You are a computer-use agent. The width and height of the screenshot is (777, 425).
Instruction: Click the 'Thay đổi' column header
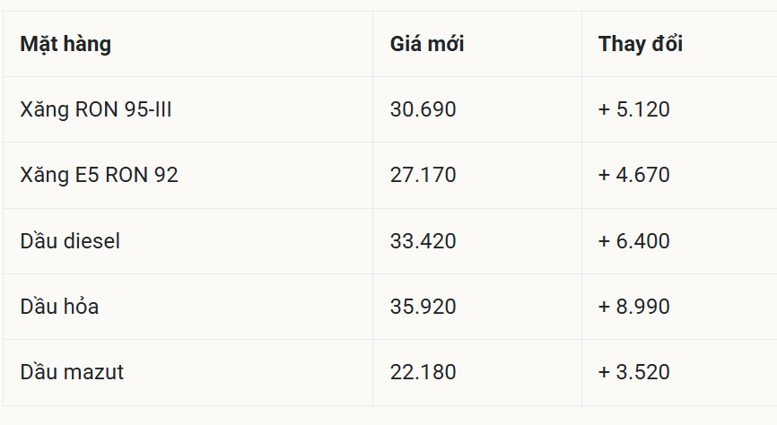click(x=640, y=44)
